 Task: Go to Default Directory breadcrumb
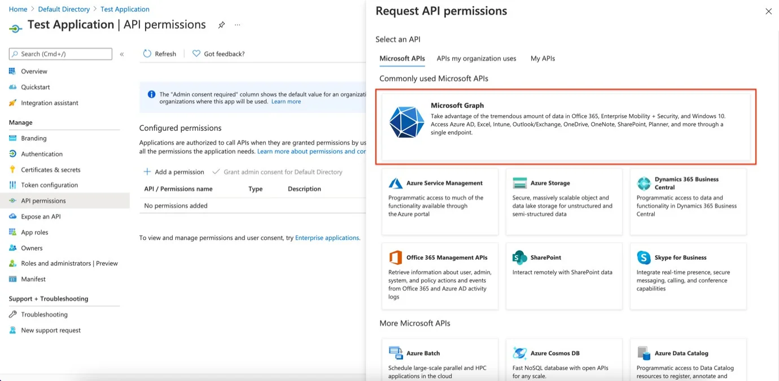click(x=64, y=9)
